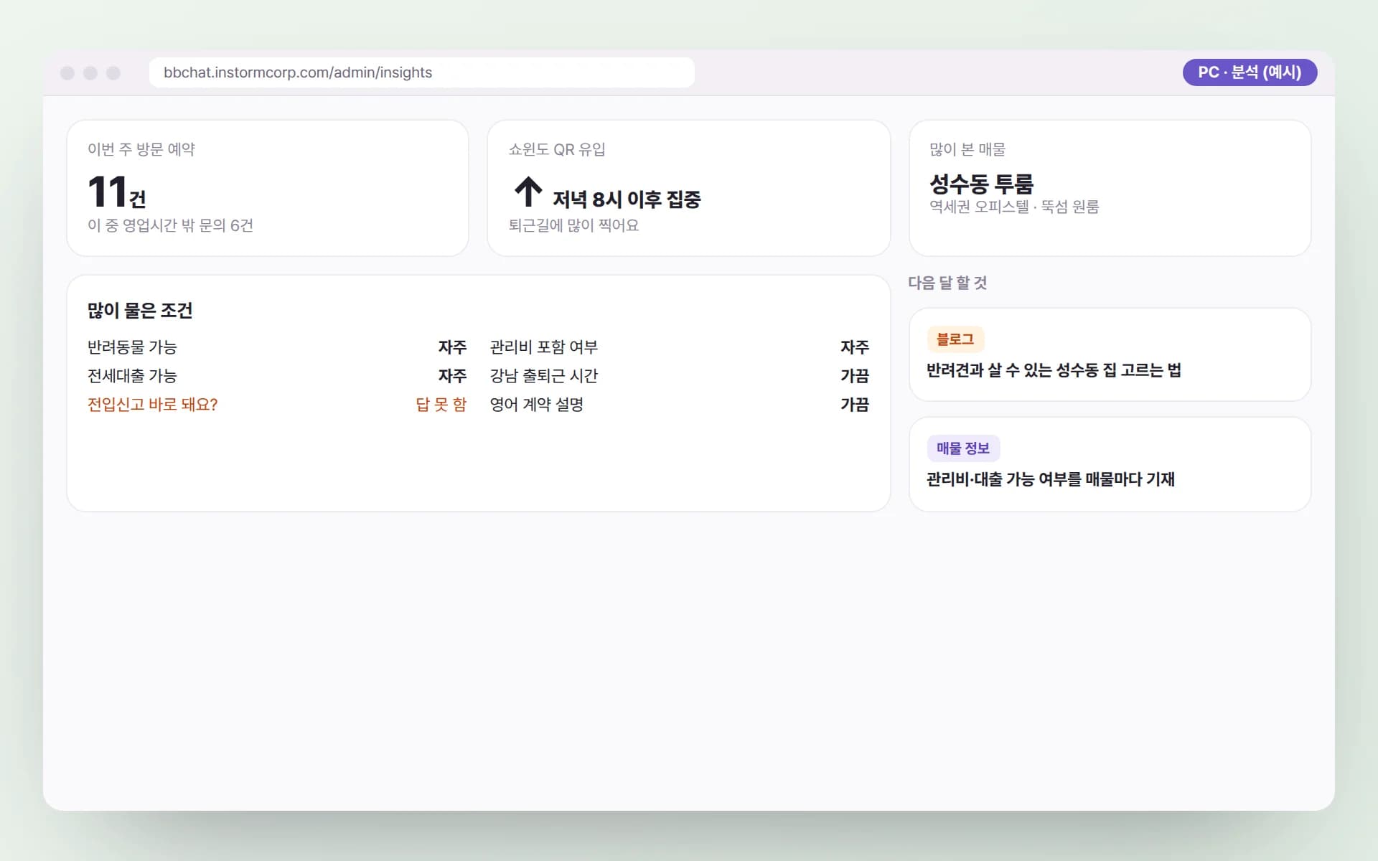Click 저녁 8시 이후 집중 headline

coord(626,199)
